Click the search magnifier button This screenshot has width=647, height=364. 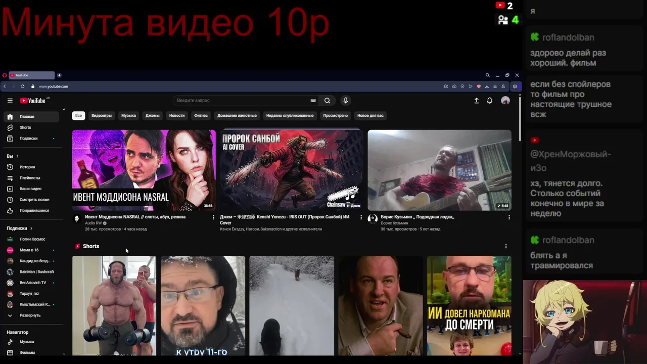point(328,101)
